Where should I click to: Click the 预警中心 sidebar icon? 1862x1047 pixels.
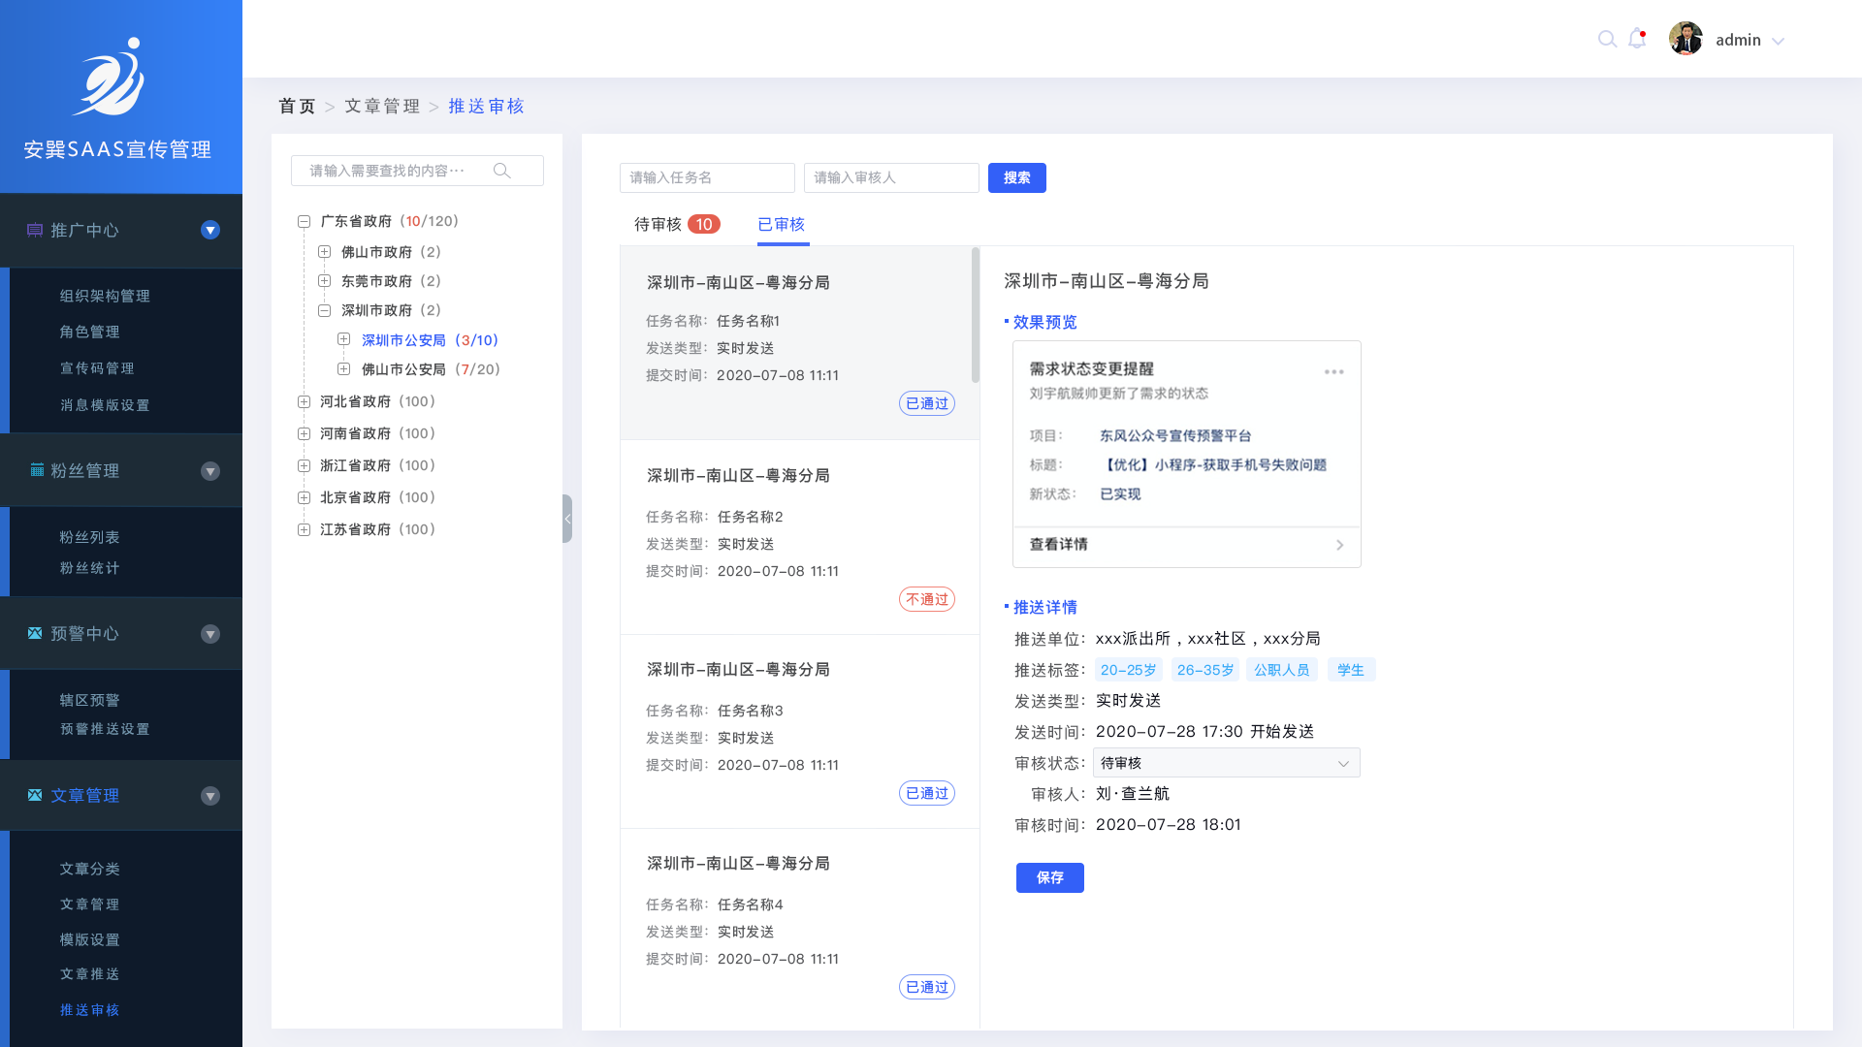(35, 633)
